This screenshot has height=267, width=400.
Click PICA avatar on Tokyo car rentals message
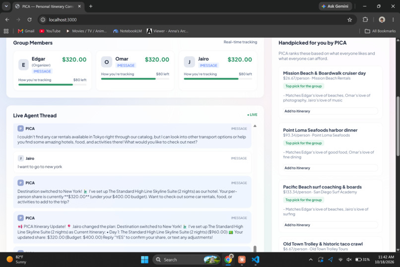[21, 128]
